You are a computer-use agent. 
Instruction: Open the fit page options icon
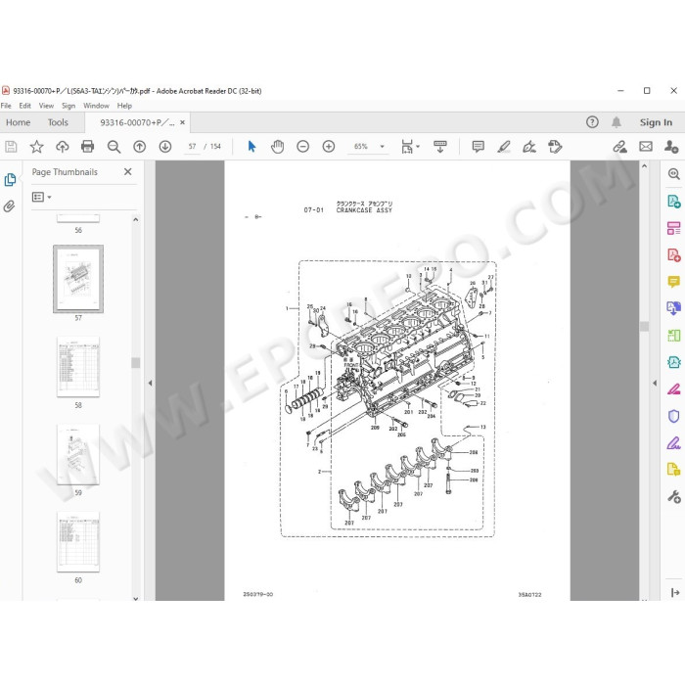410,147
